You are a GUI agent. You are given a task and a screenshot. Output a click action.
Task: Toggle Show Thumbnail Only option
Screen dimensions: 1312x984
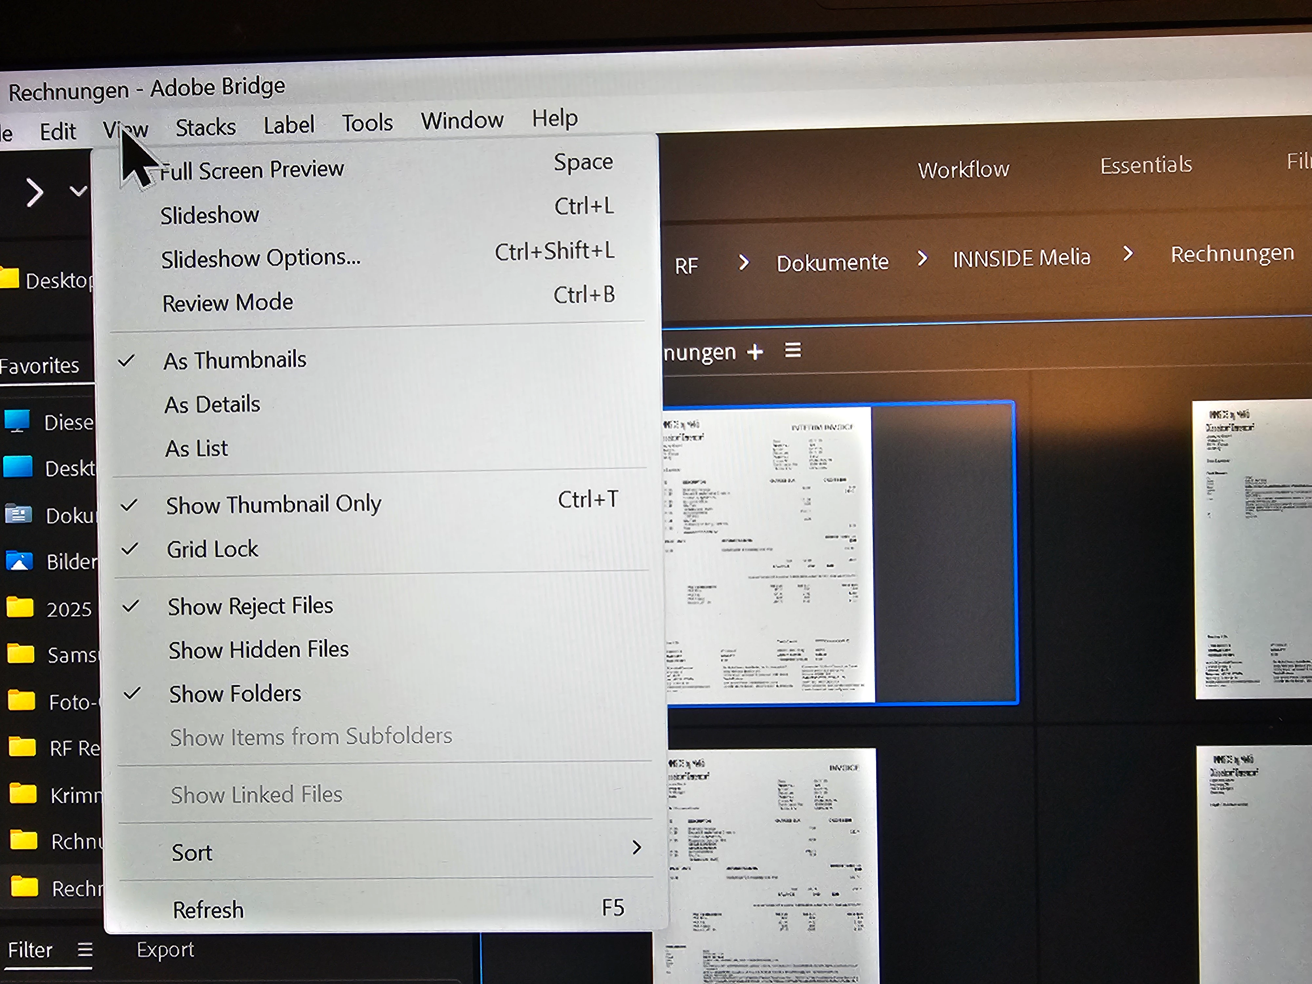[x=273, y=505]
